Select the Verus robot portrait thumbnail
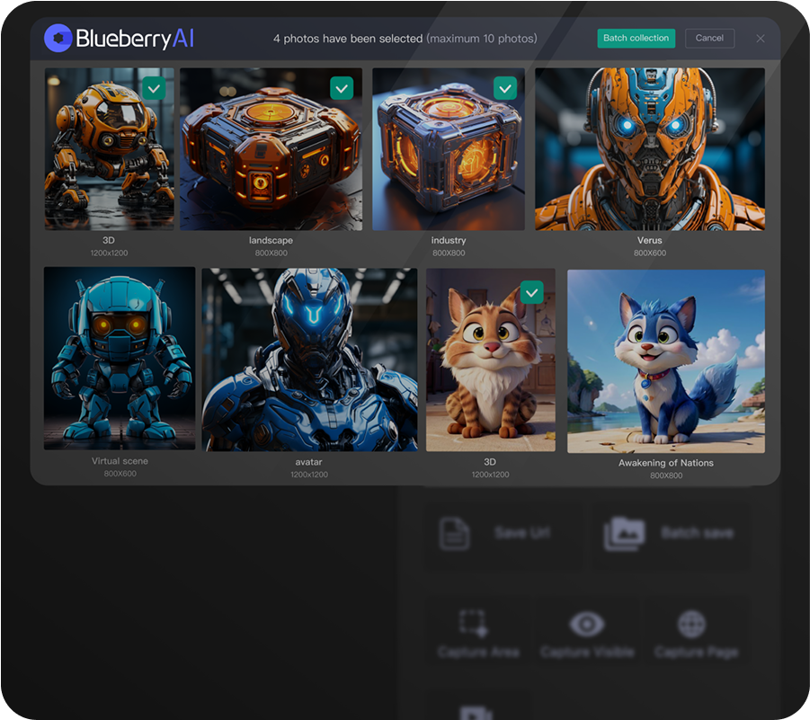810x720 pixels. tap(649, 149)
